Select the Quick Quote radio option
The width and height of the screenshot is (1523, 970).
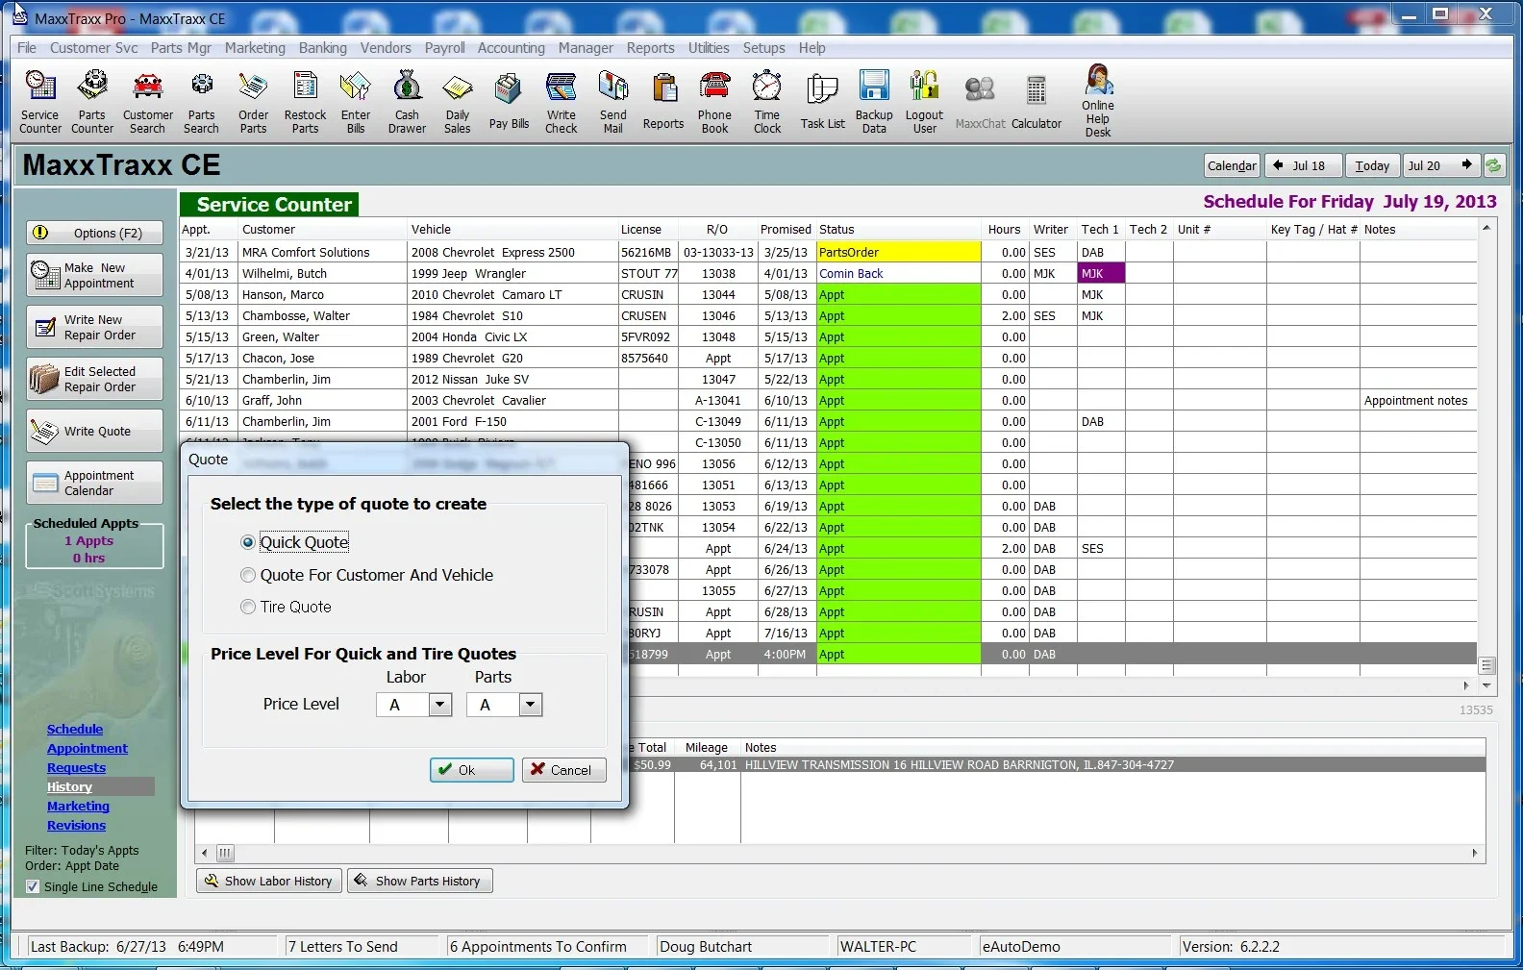[x=248, y=543]
